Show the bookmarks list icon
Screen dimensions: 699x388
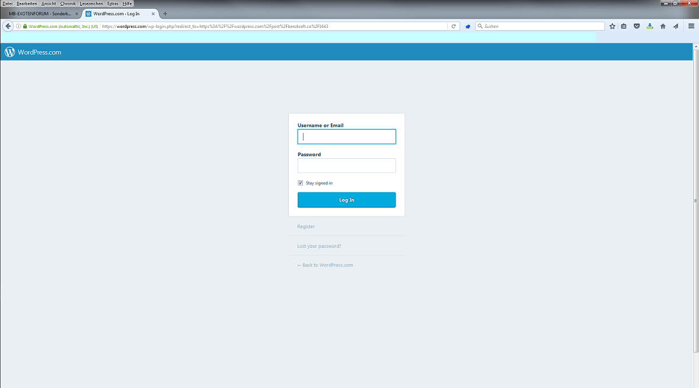(x=623, y=26)
